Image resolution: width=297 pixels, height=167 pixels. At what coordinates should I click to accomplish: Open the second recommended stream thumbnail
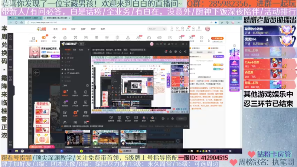[105, 138]
